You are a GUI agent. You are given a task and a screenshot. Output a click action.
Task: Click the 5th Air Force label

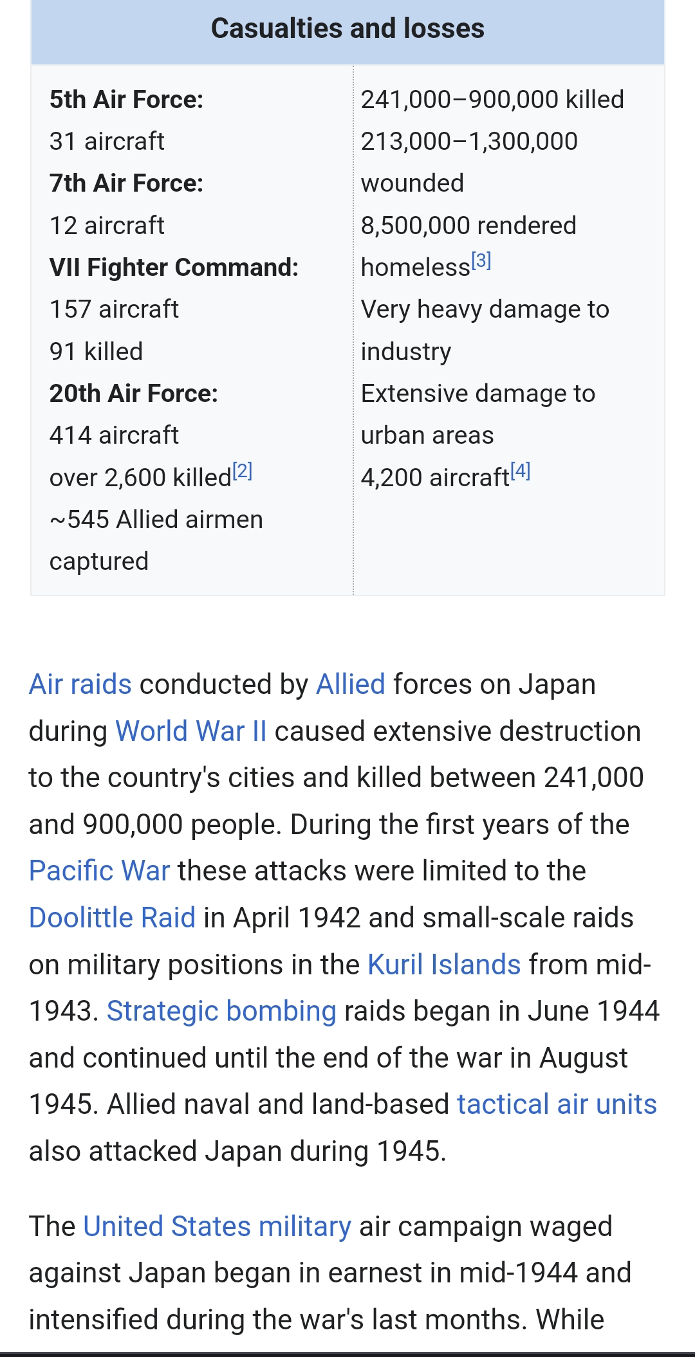coord(126,100)
